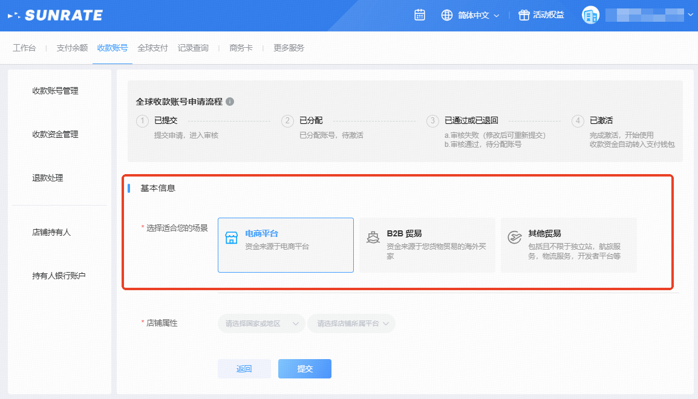Select 电商平台 scenario title

(261, 234)
